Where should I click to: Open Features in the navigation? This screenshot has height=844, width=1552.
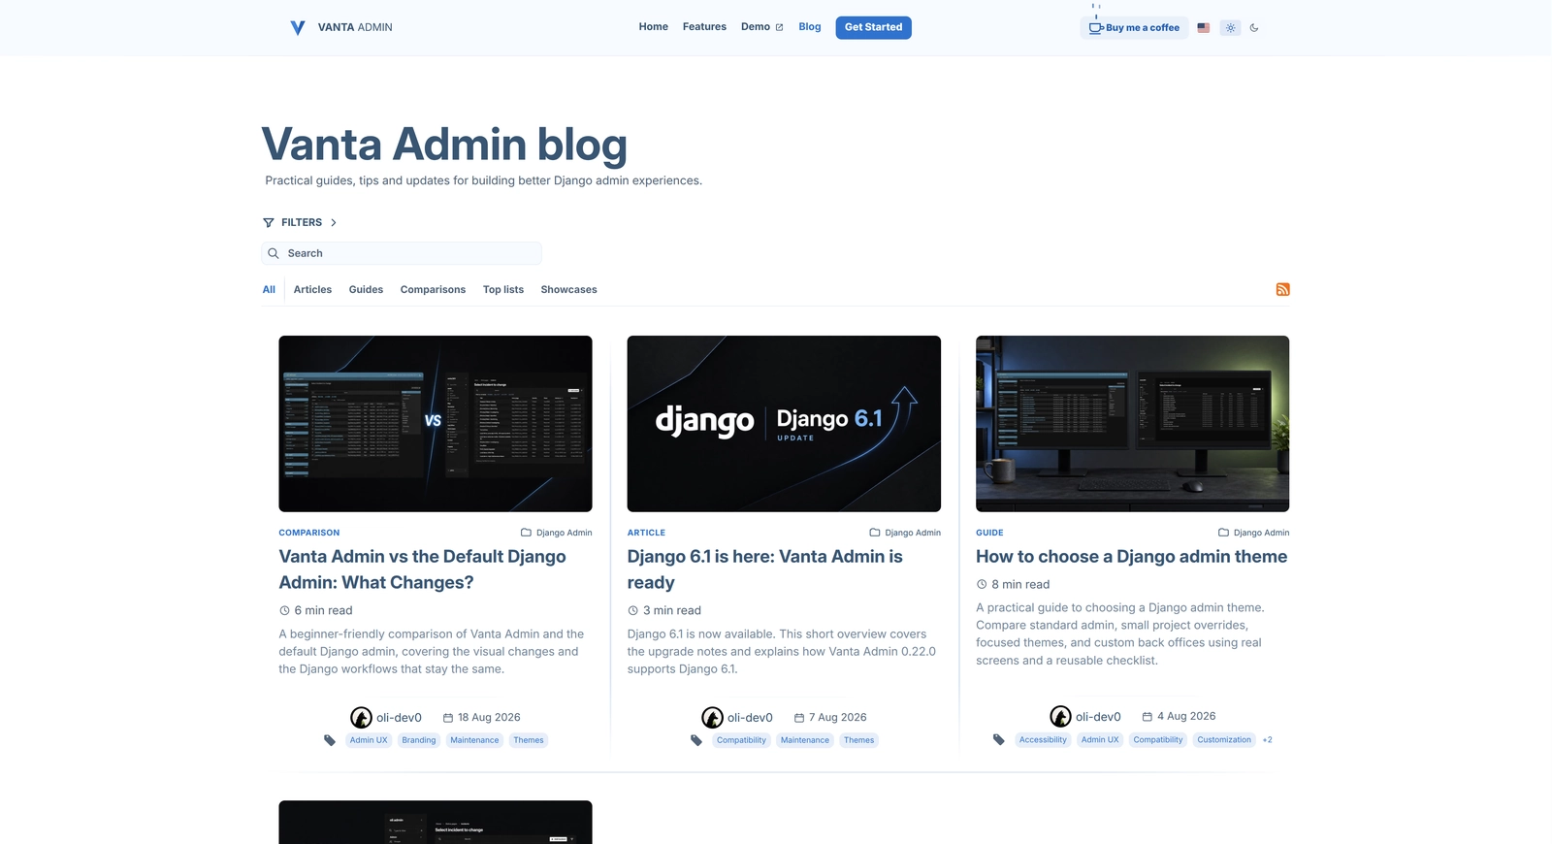pos(704,27)
